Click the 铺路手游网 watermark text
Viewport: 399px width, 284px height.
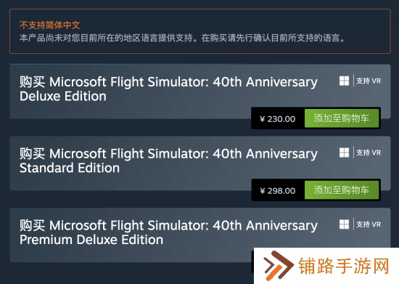tap(344, 266)
